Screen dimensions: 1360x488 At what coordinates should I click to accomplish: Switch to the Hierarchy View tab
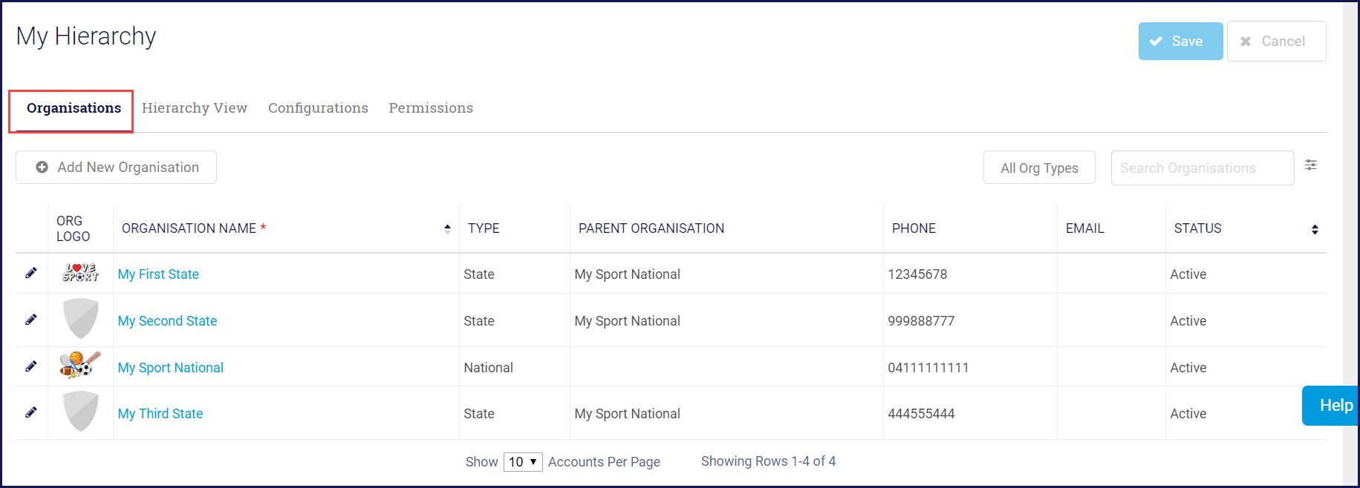(195, 108)
